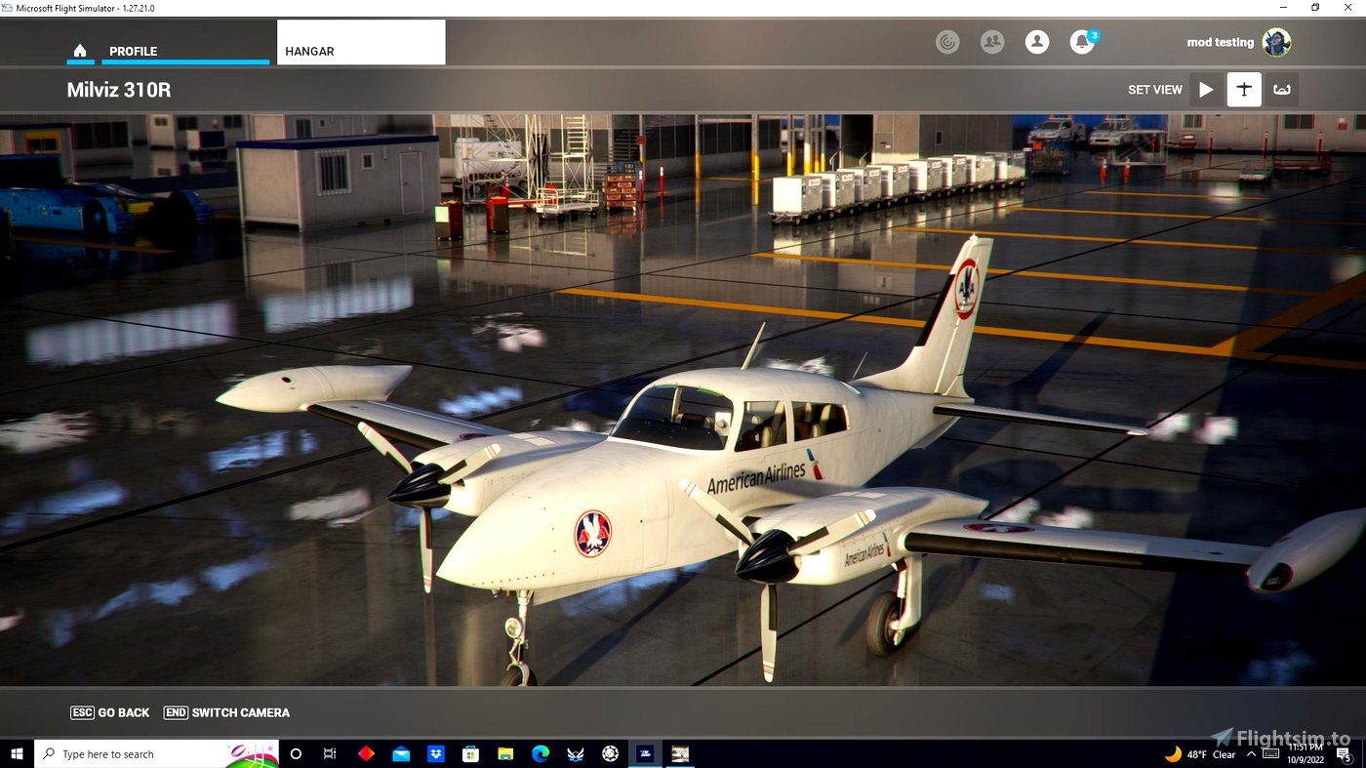
Task: Focus the Windows taskbar search box
Action: [x=156, y=753]
